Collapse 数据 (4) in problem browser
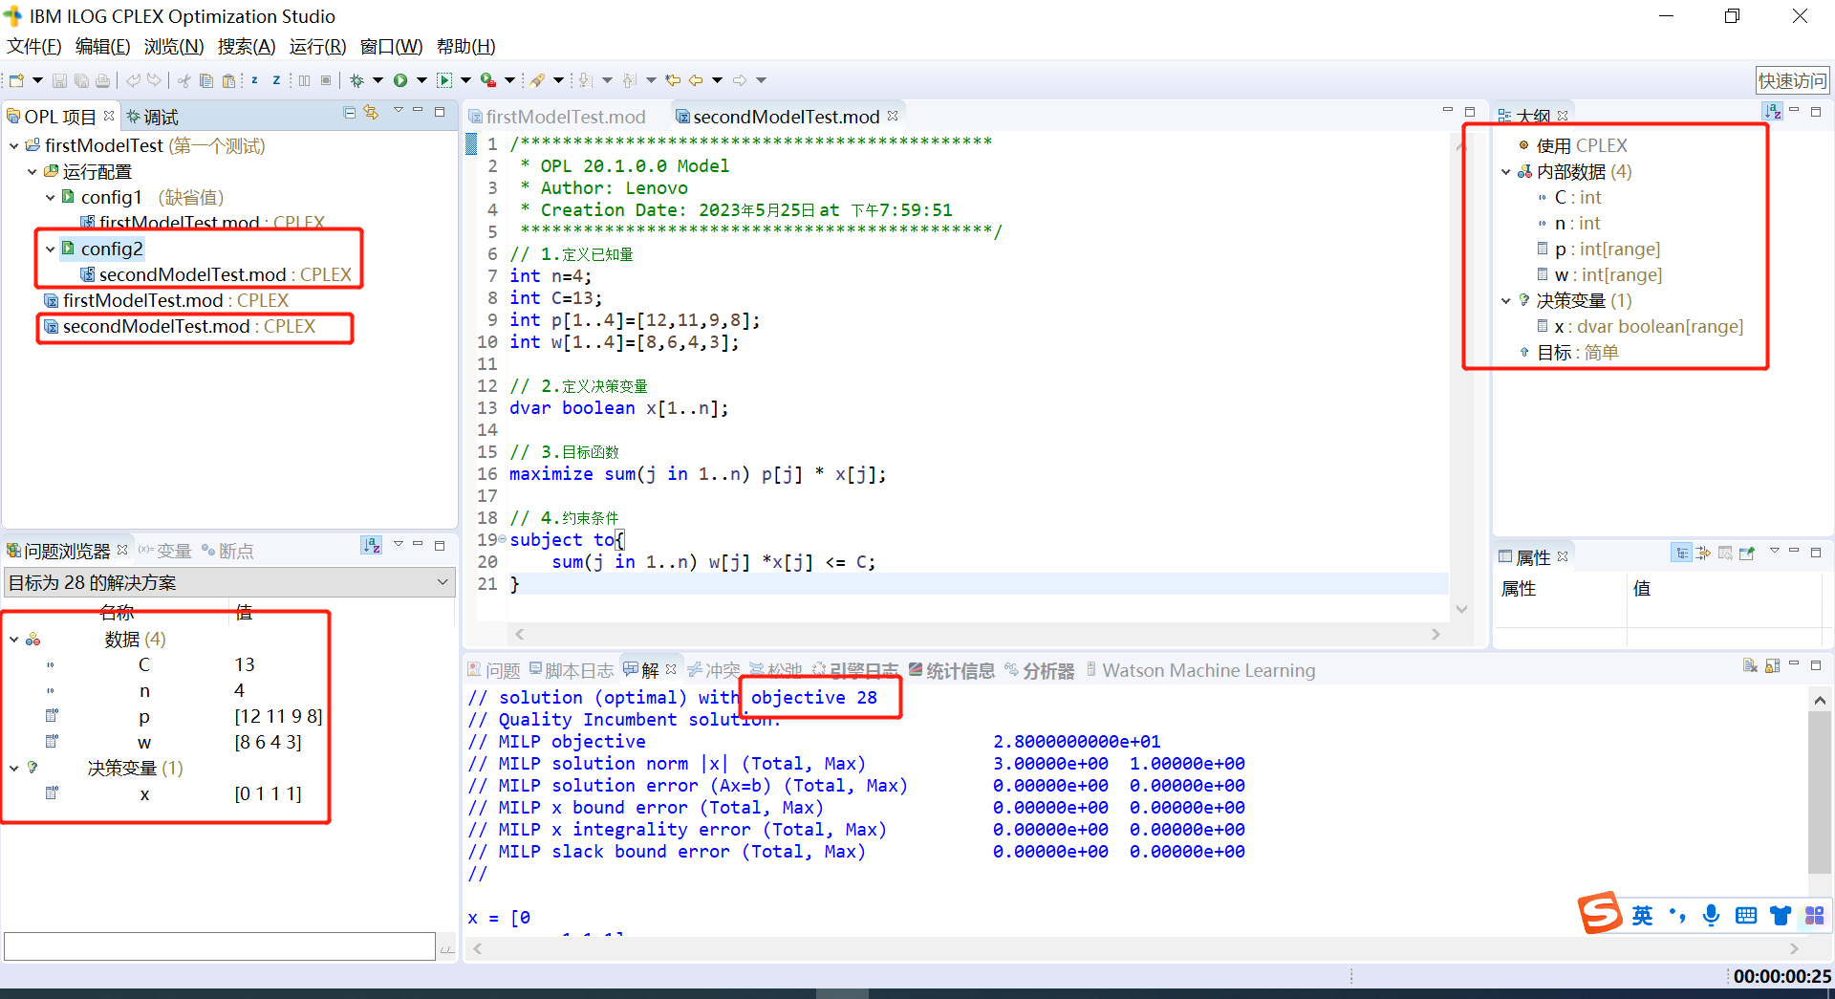This screenshot has width=1835, height=999. (x=14, y=639)
